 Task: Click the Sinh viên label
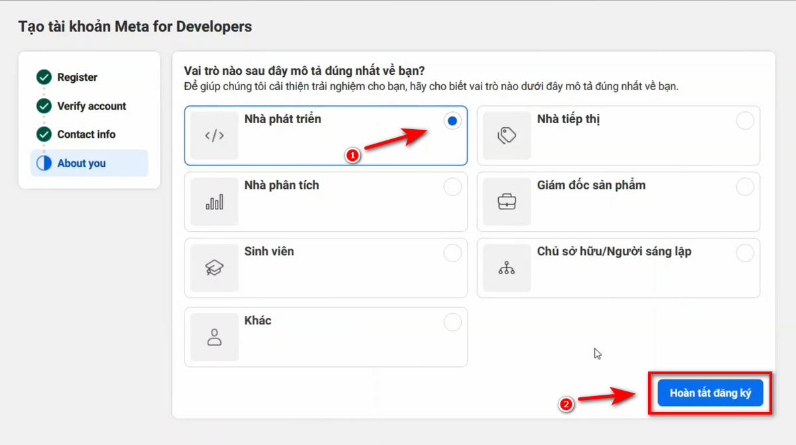269,252
